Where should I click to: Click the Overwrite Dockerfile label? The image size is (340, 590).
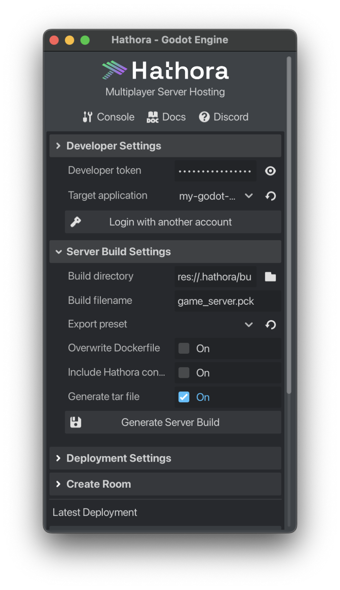point(114,348)
